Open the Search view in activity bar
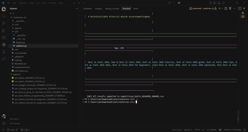The image size is (248, 132). tap(4, 16)
